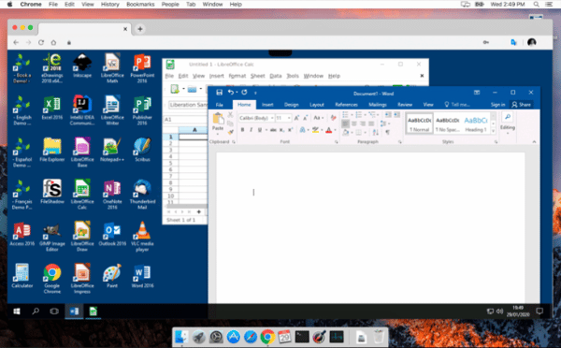Toggle Strikethrough in Word Font group
Screen dimensions: 561x348
[x=273, y=130]
